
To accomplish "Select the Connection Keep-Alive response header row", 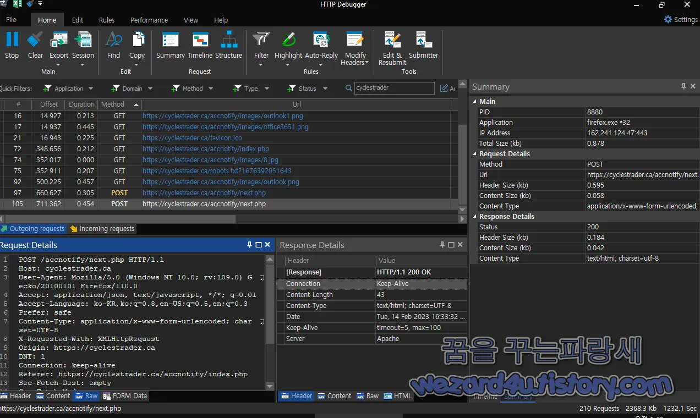I will coord(373,284).
